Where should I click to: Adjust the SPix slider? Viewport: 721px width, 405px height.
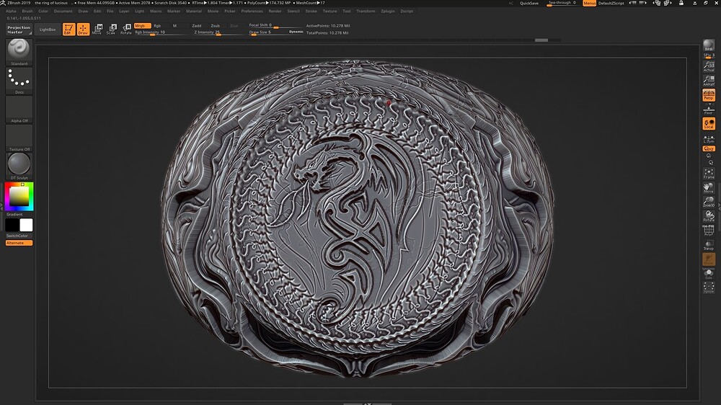[709, 55]
